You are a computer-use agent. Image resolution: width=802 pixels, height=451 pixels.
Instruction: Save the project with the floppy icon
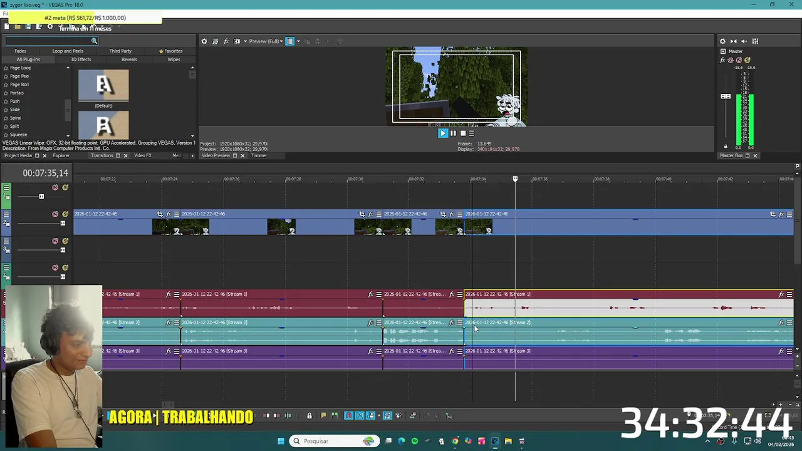pyautogui.click(x=28, y=27)
